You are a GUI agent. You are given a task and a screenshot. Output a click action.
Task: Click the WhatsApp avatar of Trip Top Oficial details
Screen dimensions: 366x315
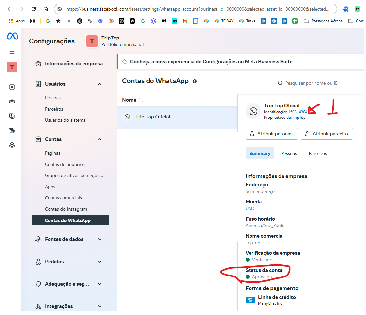coord(253,111)
